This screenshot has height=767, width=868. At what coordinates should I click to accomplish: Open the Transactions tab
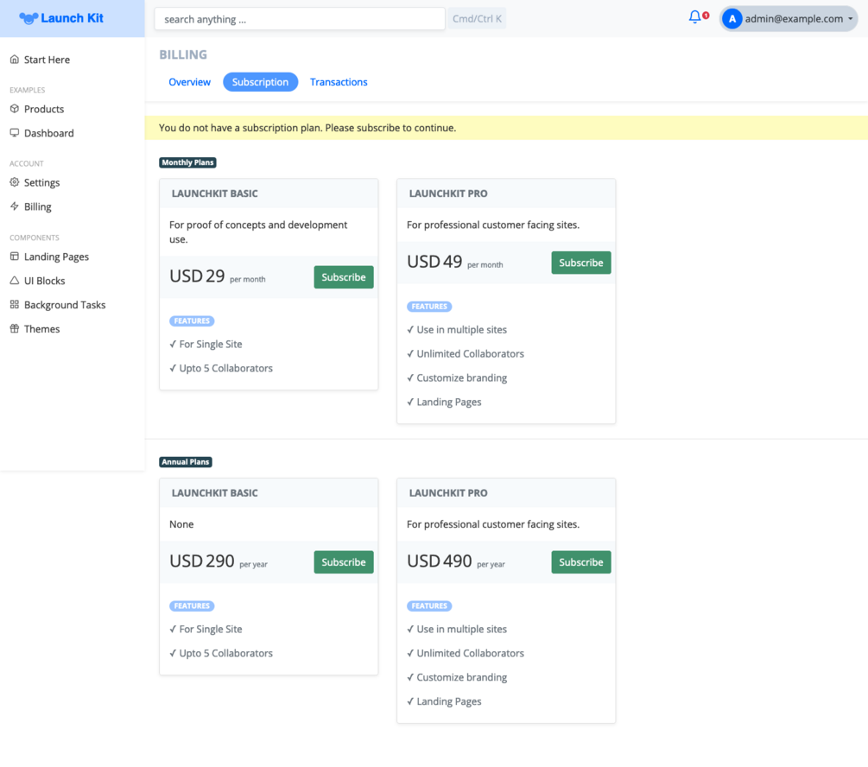coord(339,82)
